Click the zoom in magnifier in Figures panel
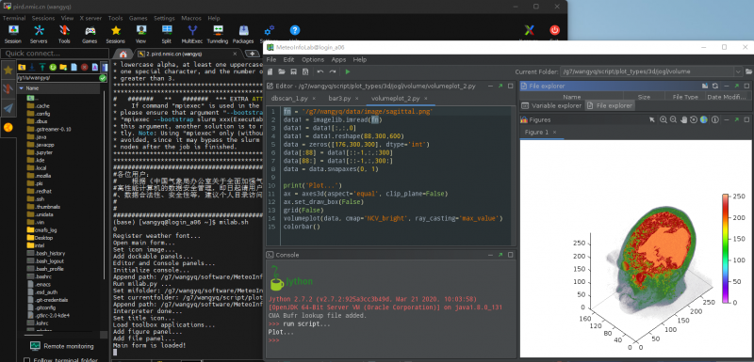Viewport: 754px width, 362px height. pyautogui.click(x=664, y=119)
